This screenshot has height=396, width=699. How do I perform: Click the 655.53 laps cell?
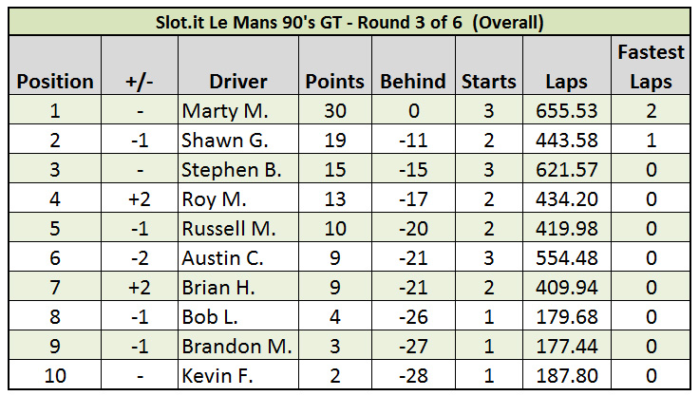[567, 111]
